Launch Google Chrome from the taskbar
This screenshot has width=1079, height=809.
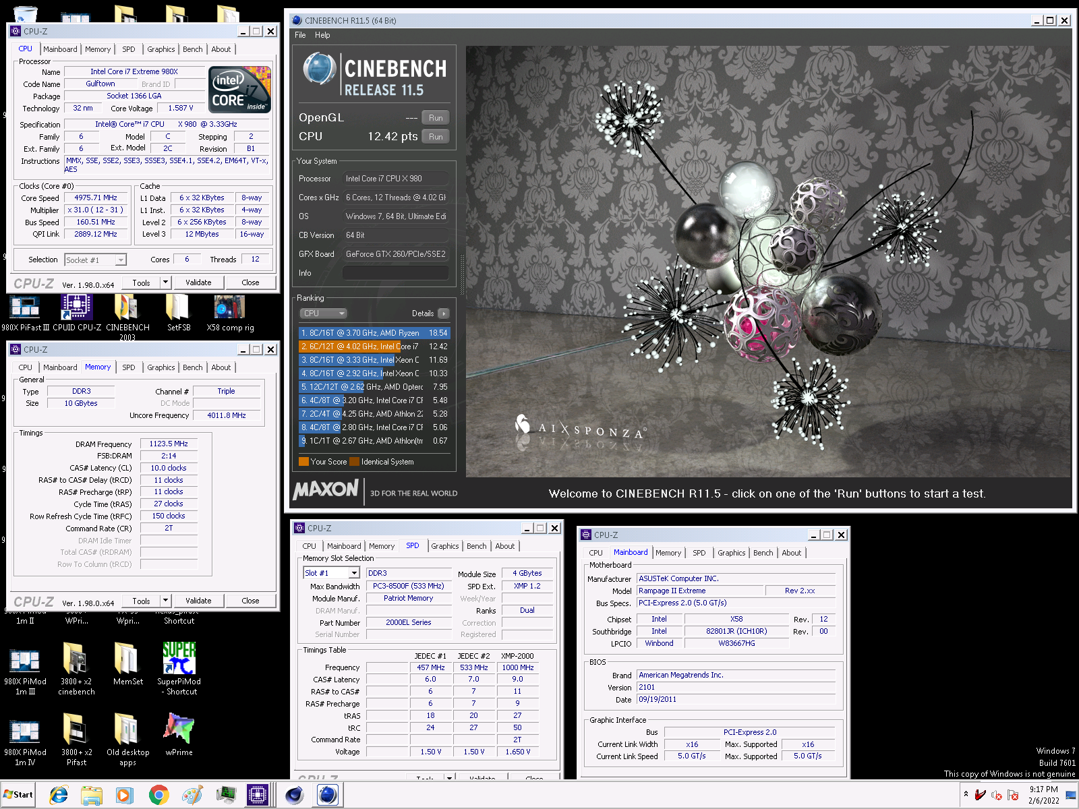158,796
